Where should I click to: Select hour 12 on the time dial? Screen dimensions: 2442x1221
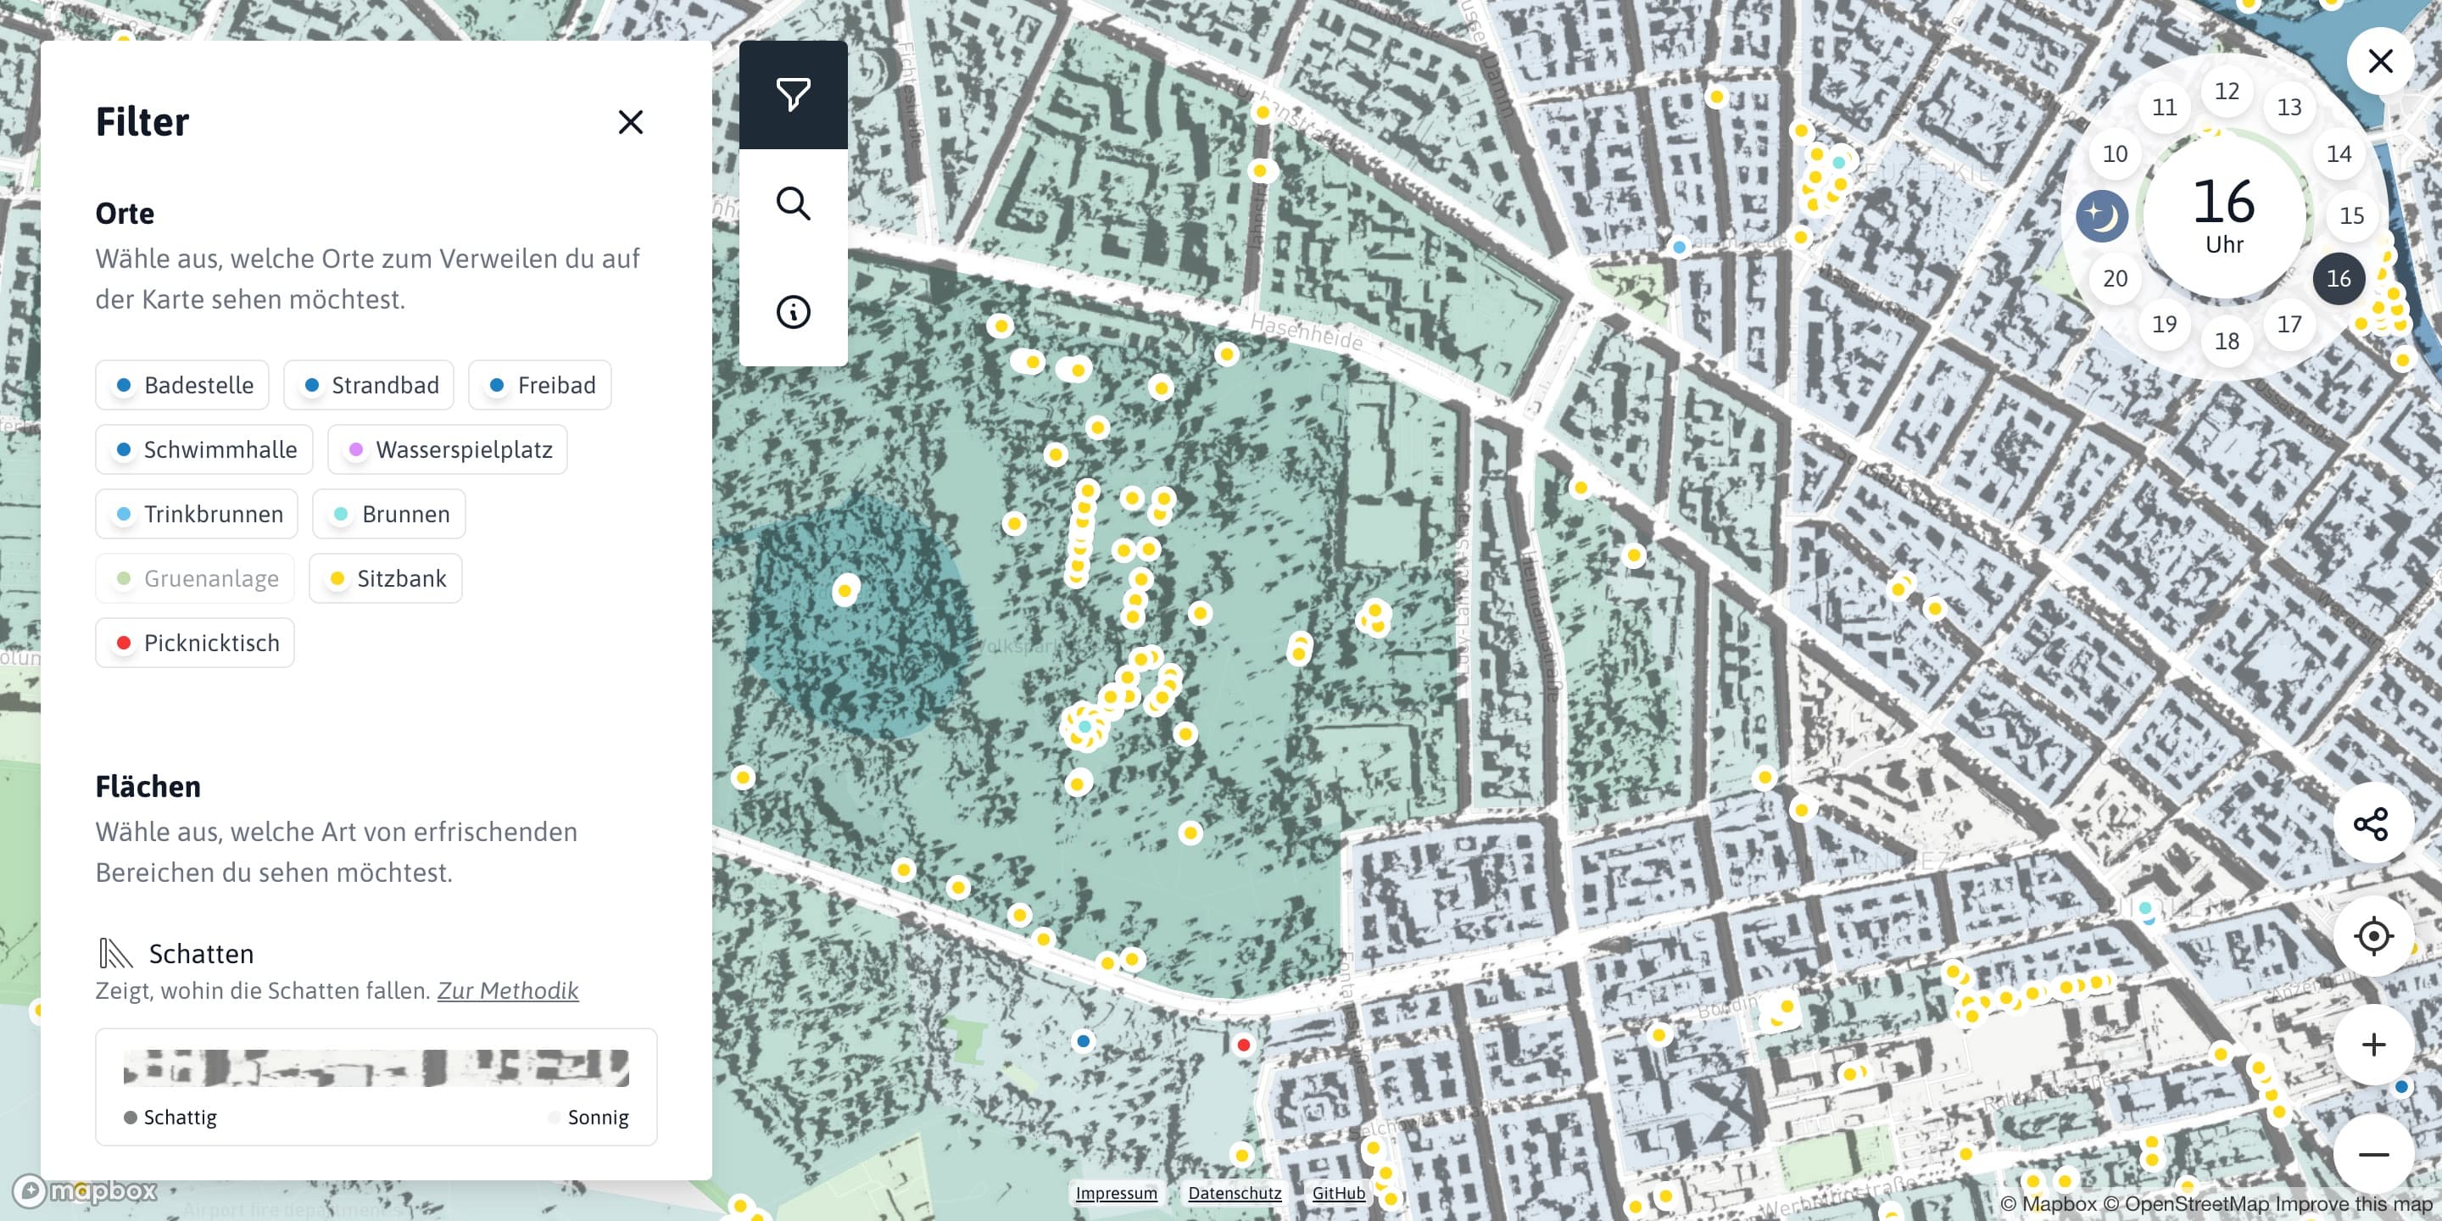coord(2226,91)
